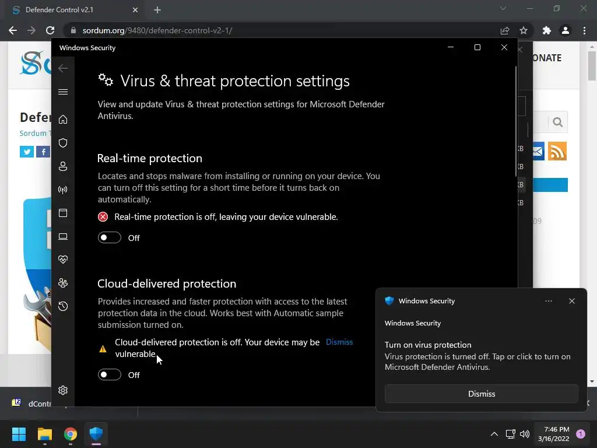This screenshot has width=597, height=448.
Task: Turn on Real-time protection toggle
Action: click(110, 237)
